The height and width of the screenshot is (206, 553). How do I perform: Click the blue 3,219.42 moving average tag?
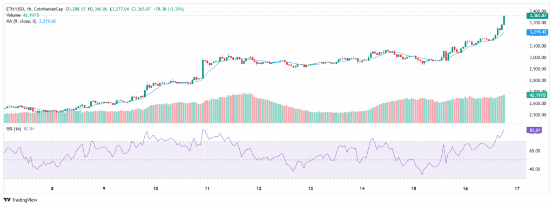coord(537,32)
